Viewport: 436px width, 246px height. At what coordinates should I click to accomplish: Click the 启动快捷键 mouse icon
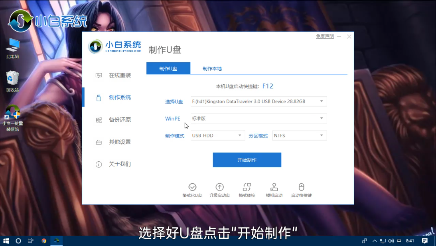pyautogui.click(x=302, y=187)
